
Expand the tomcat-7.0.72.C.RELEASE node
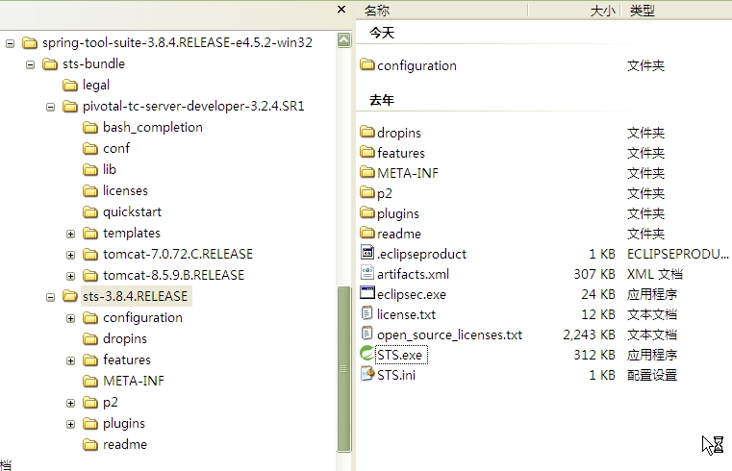[70, 255]
